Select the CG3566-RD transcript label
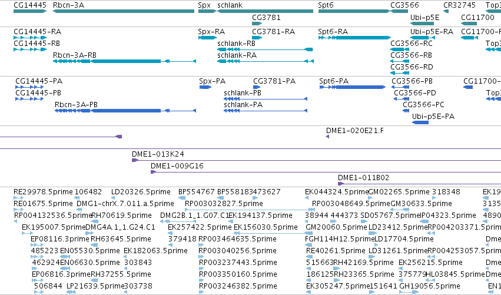This screenshot has width=501, height=295. click(x=412, y=67)
